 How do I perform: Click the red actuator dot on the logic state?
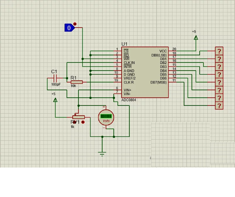click(75, 24)
